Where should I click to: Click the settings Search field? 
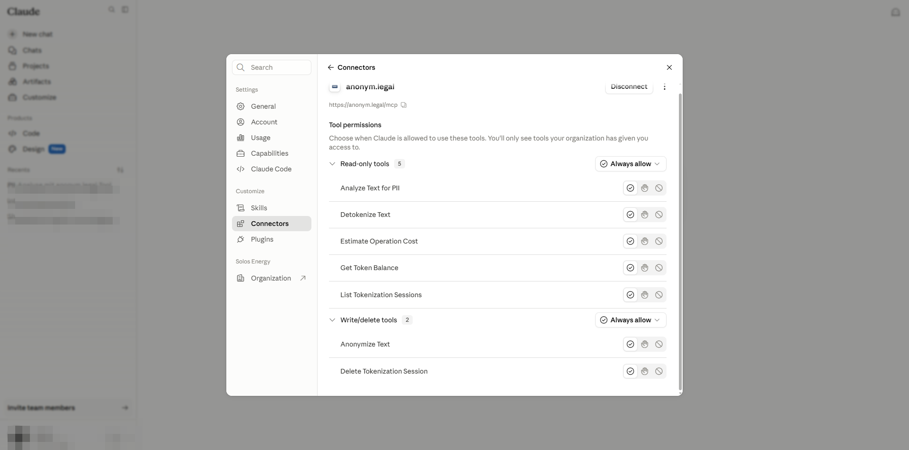tap(271, 67)
